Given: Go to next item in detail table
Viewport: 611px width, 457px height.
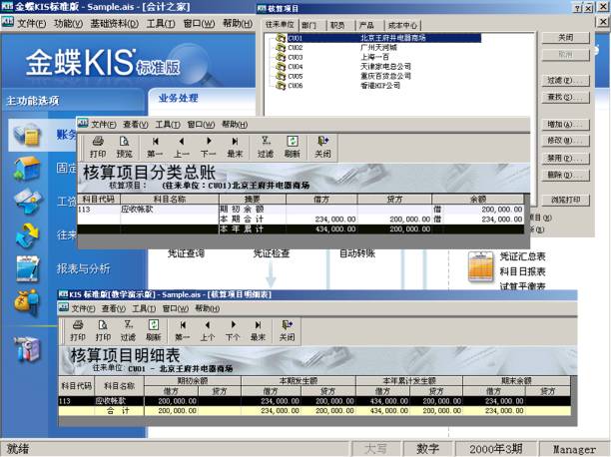Looking at the screenshot, I should (233, 330).
